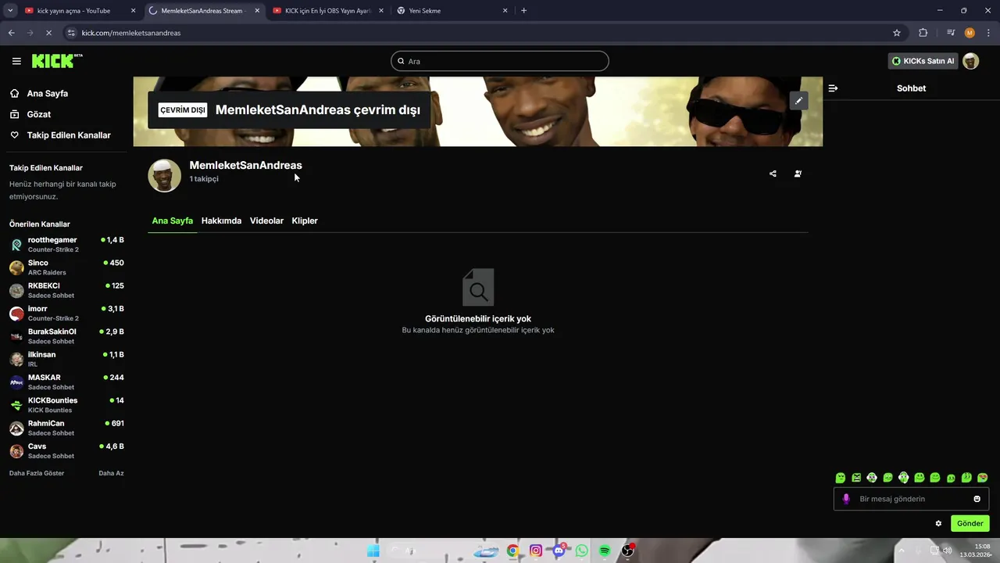Click the share icon beside channel name
The height and width of the screenshot is (563, 1000).
pyautogui.click(x=773, y=174)
